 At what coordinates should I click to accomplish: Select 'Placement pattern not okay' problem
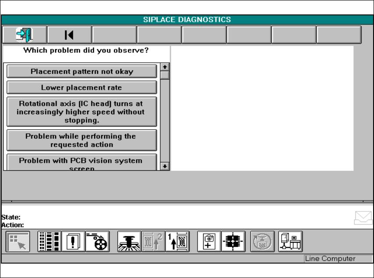pyautogui.click(x=82, y=71)
